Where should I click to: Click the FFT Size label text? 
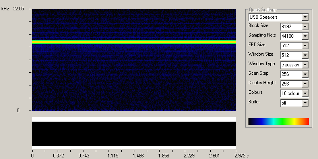click(x=257, y=45)
